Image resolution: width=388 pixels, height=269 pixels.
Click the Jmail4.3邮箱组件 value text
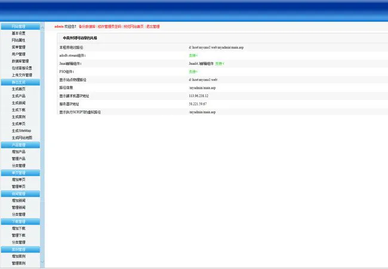pyautogui.click(x=201, y=64)
